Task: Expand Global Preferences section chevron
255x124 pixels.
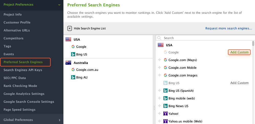Action: (x=60, y=120)
